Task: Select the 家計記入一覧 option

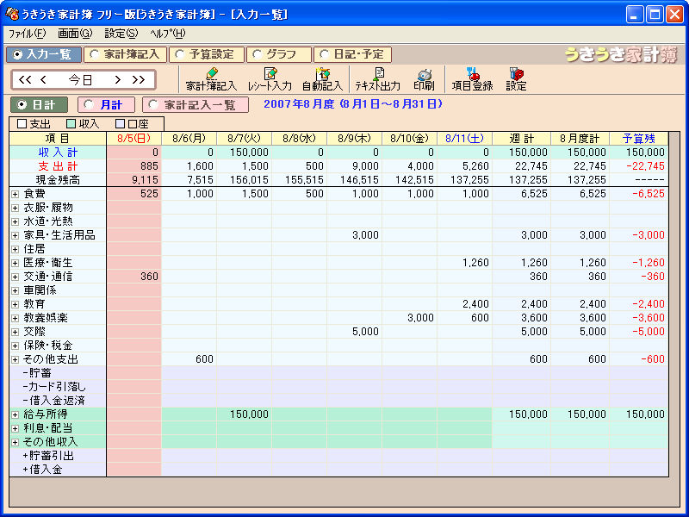Action: [x=196, y=105]
